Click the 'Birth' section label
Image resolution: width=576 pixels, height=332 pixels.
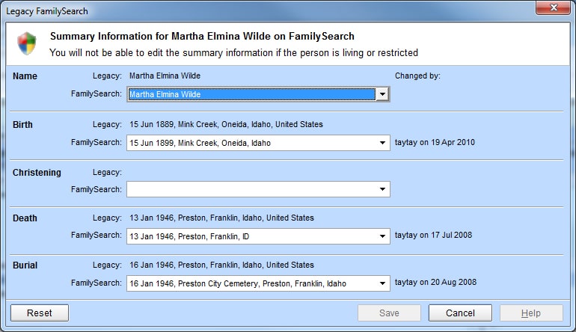tap(22, 124)
